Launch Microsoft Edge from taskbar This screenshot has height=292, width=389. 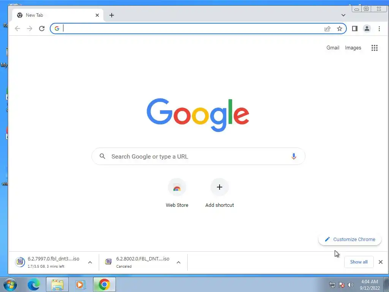point(33,284)
